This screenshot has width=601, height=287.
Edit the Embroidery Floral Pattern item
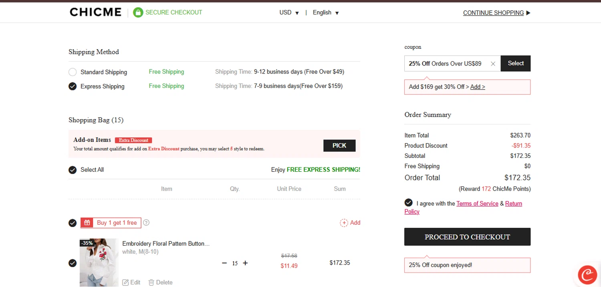131,282
